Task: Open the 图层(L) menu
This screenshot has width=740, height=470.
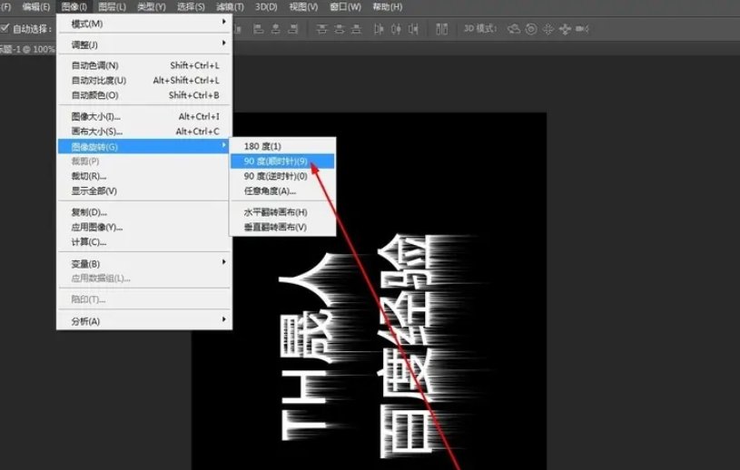Action: click(x=112, y=7)
